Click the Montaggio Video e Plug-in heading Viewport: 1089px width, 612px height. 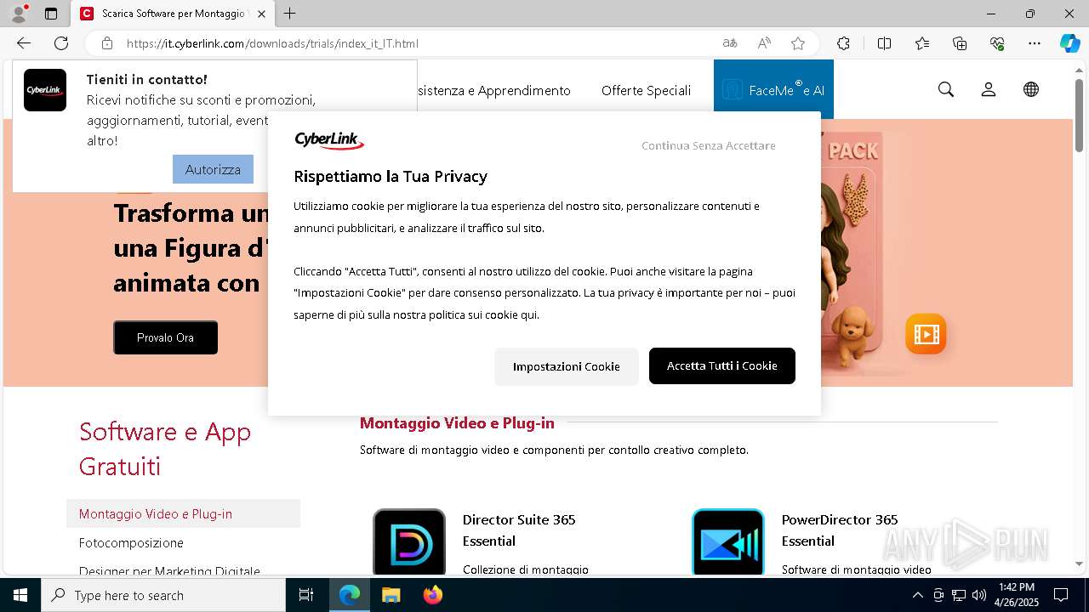click(x=457, y=422)
